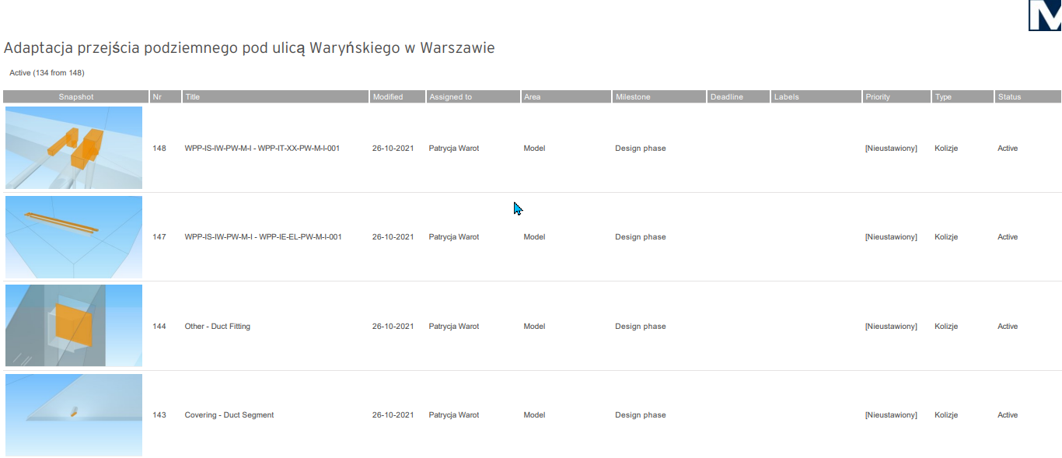Click Kolizje type of issue 143
The width and height of the screenshot is (1062, 458).
click(946, 415)
